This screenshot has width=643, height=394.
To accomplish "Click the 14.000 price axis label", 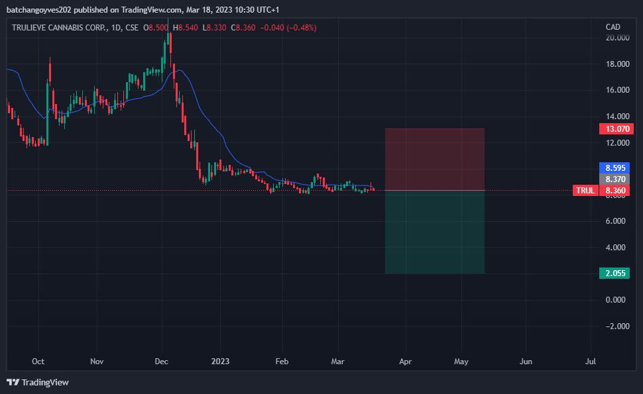I will coord(617,117).
